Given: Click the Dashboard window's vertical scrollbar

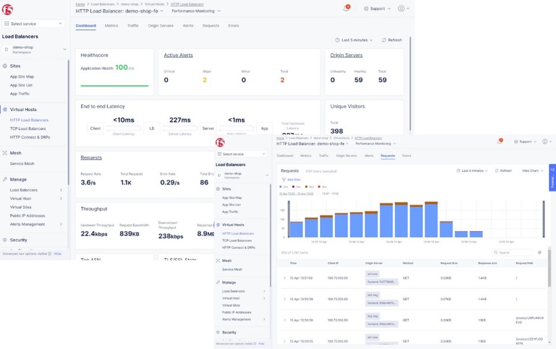Looking at the screenshot, I should pyautogui.click(x=411, y=84).
